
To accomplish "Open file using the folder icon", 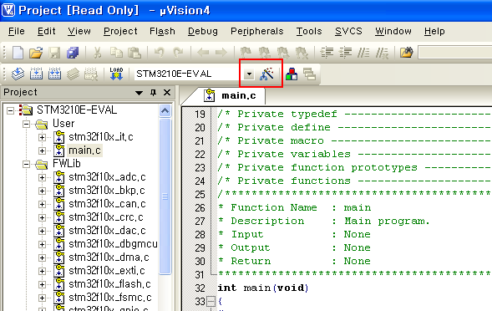I will 36,53.
